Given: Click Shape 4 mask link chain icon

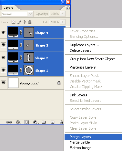Looking at the screenshot, I should tap(21, 32).
